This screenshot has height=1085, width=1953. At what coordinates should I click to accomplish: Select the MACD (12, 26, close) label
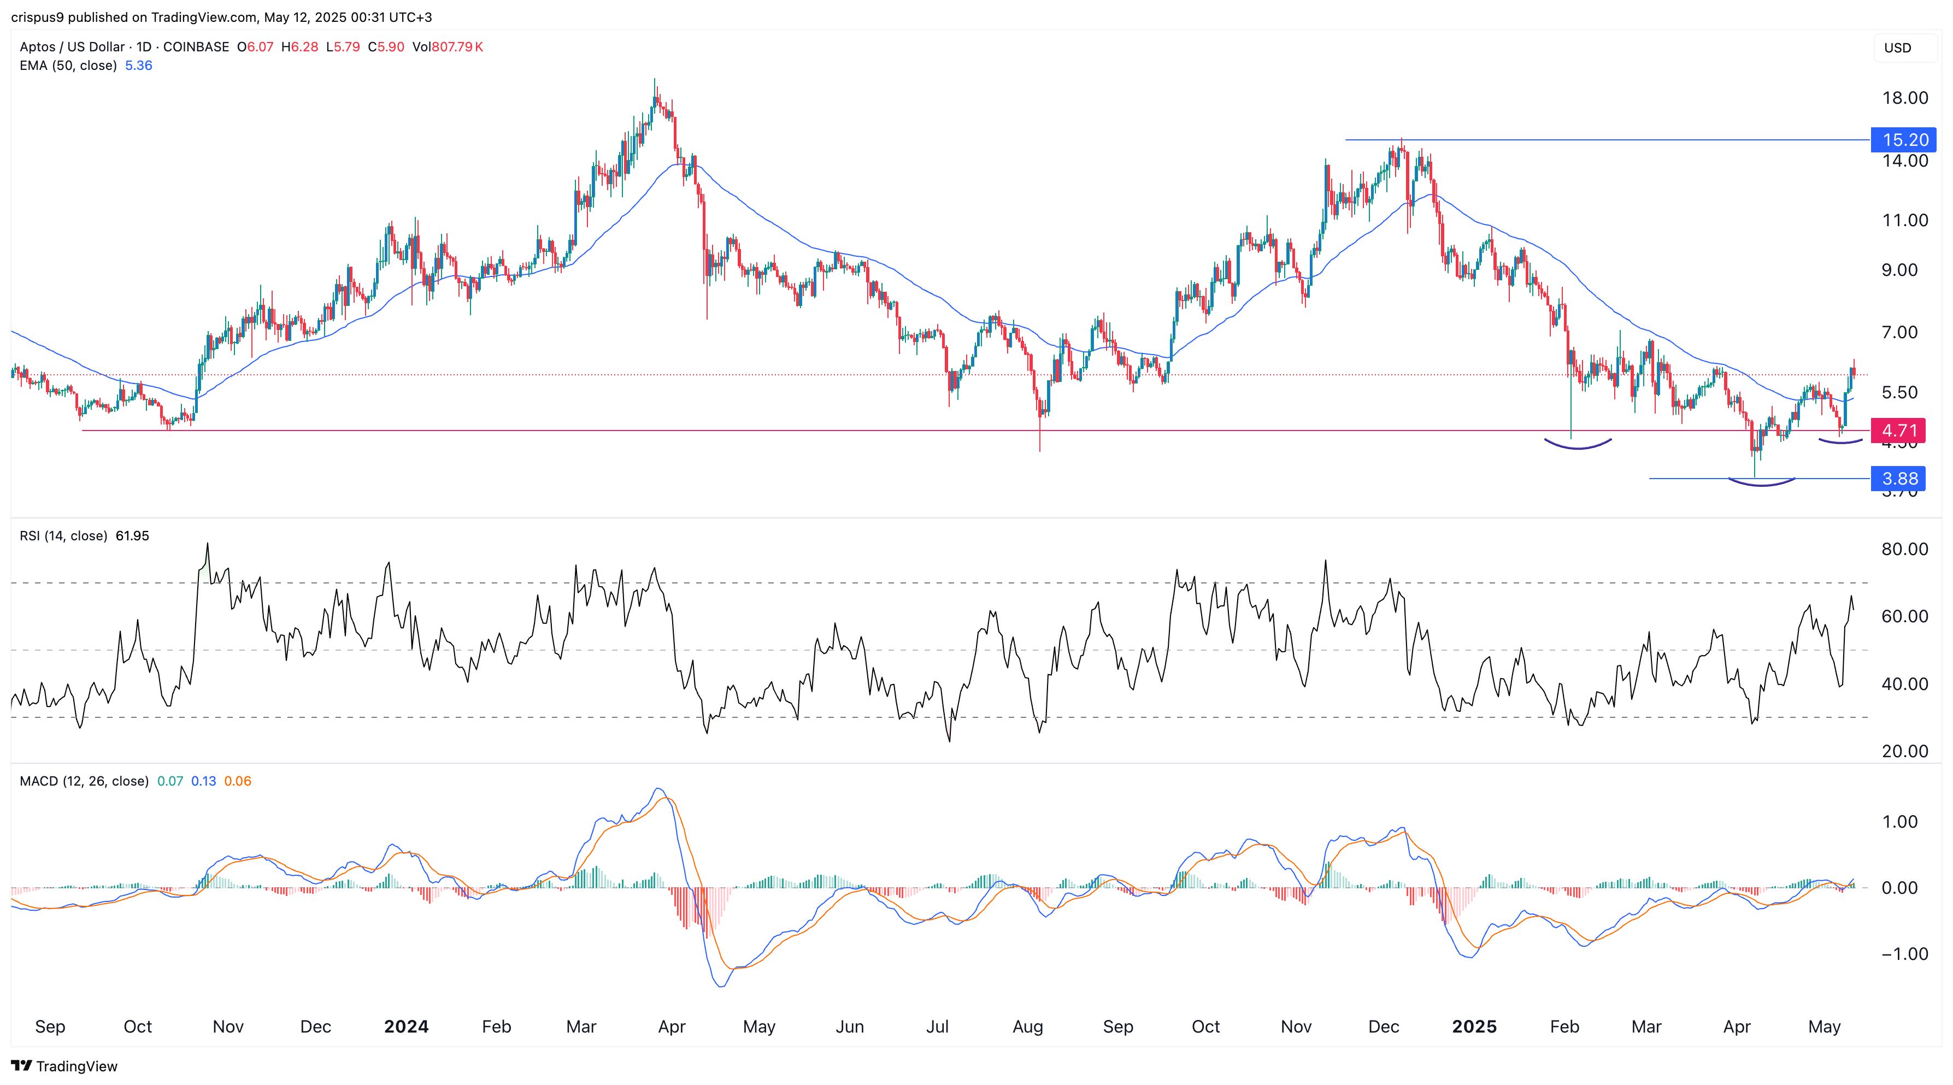[x=84, y=781]
